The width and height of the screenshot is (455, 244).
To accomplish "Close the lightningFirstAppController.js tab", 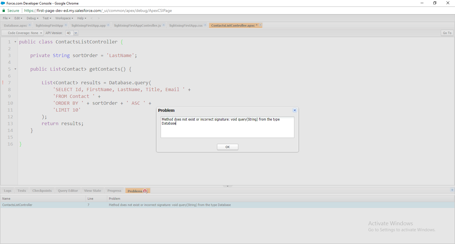I will tap(164, 25).
